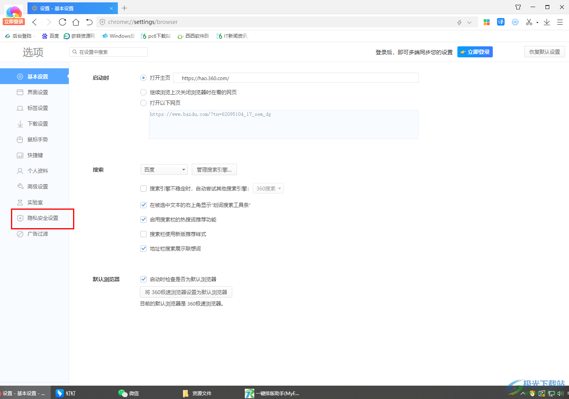Viewport: 569px width, 399px height.
Task: Click the volume icon in system tray
Action: point(560,393)
